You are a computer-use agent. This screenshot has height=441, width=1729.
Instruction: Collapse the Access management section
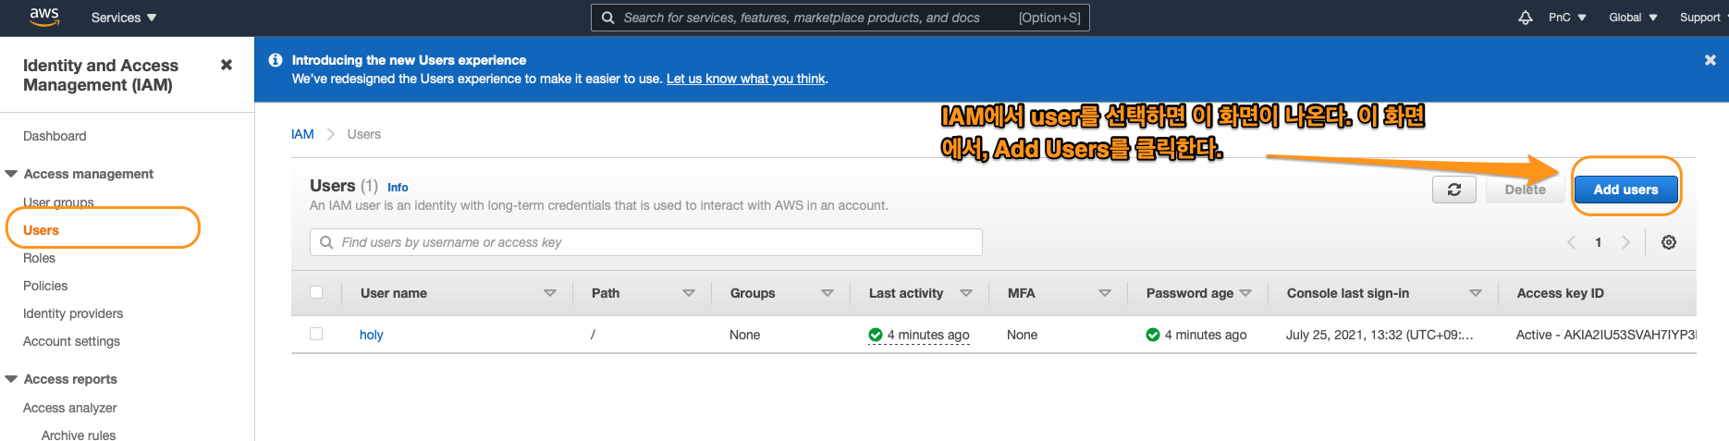11,174
